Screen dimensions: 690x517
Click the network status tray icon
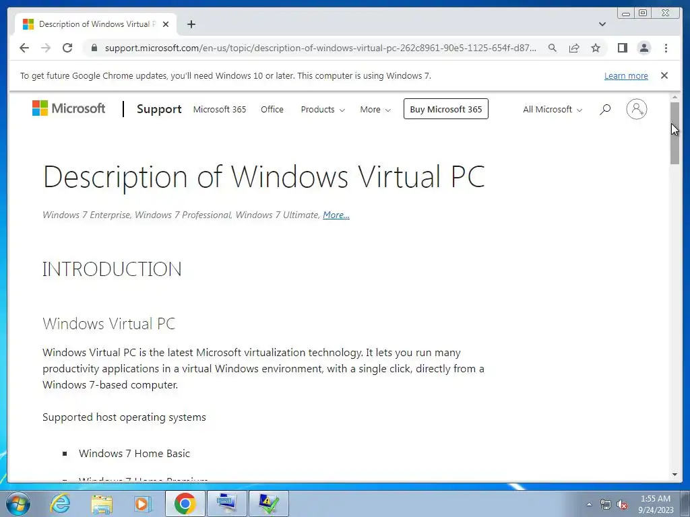click(x=606, y=504)
